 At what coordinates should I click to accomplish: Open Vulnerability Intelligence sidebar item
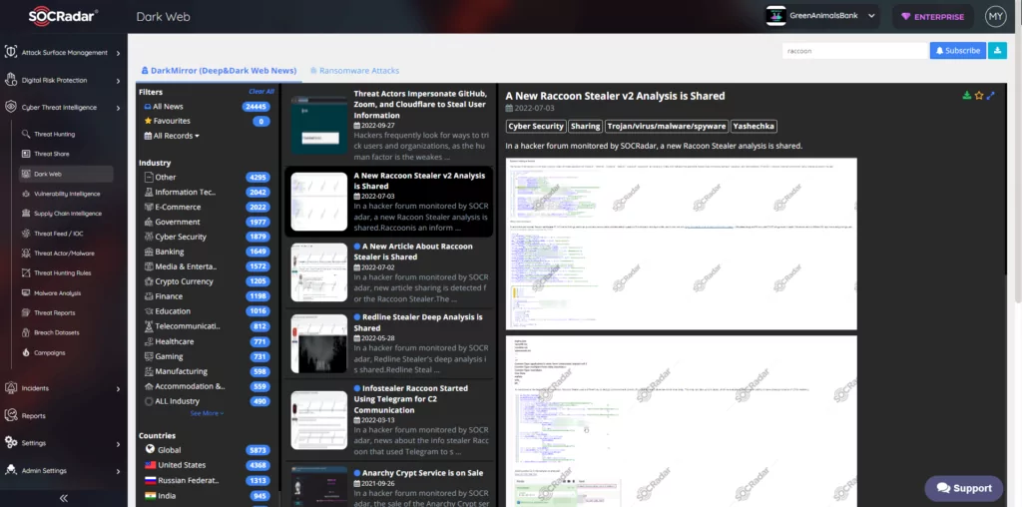pyautogui.click(x=67, y=194)
